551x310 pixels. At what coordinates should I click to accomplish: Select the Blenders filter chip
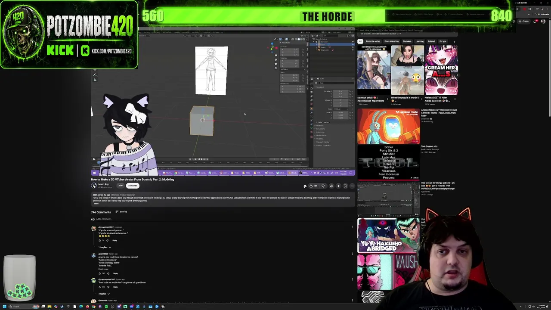click(x=407, y=41)
